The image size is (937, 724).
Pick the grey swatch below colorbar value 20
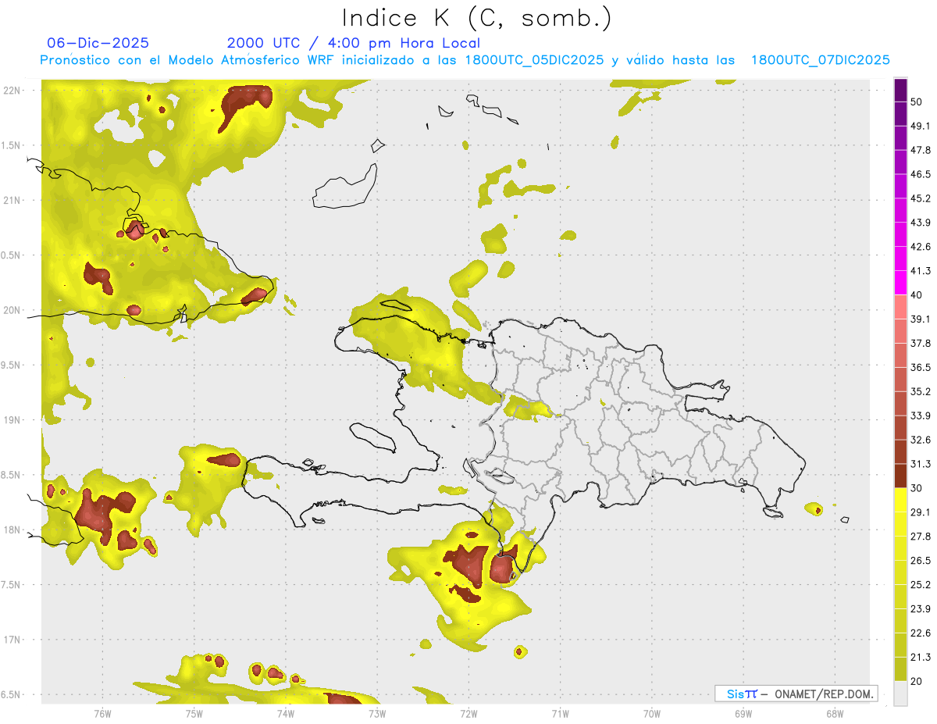[900, 693]
